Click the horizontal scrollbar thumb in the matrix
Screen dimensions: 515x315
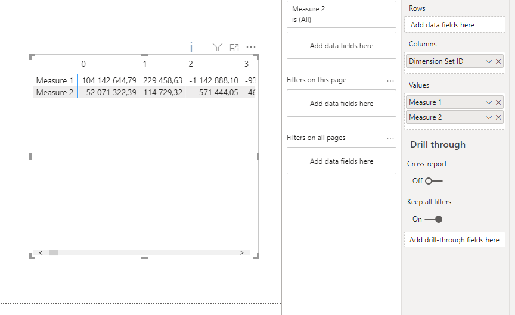click(x=54, y=252)
